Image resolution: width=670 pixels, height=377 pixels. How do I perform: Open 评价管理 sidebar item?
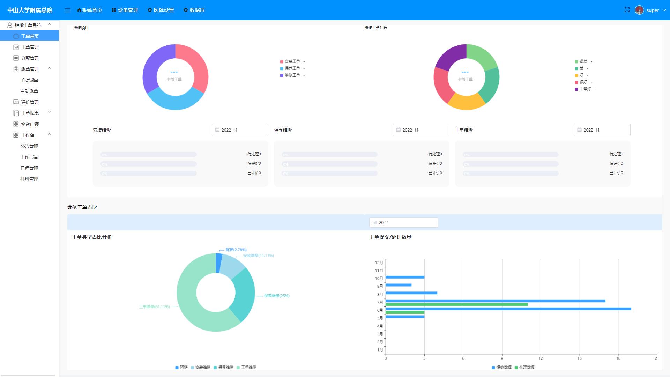(x=29, y=102)
